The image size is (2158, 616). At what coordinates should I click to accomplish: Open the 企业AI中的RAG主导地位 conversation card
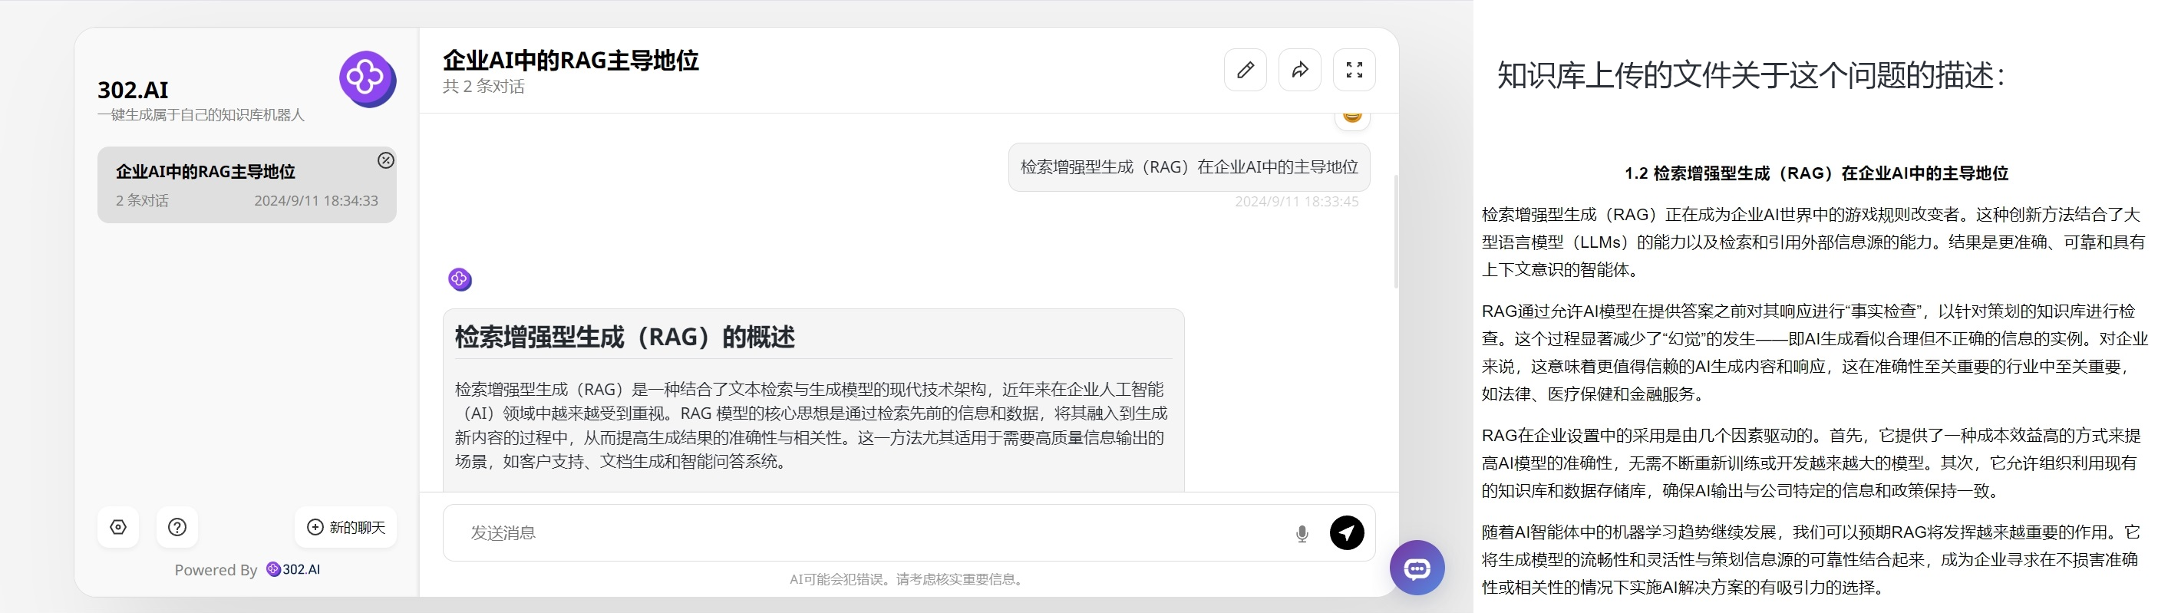click(246, 185)
